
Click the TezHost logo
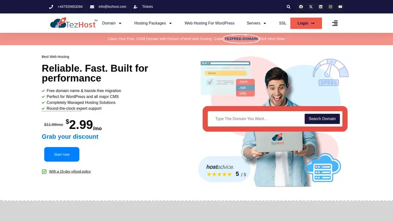pyautogui.click(x=73, y=23)
